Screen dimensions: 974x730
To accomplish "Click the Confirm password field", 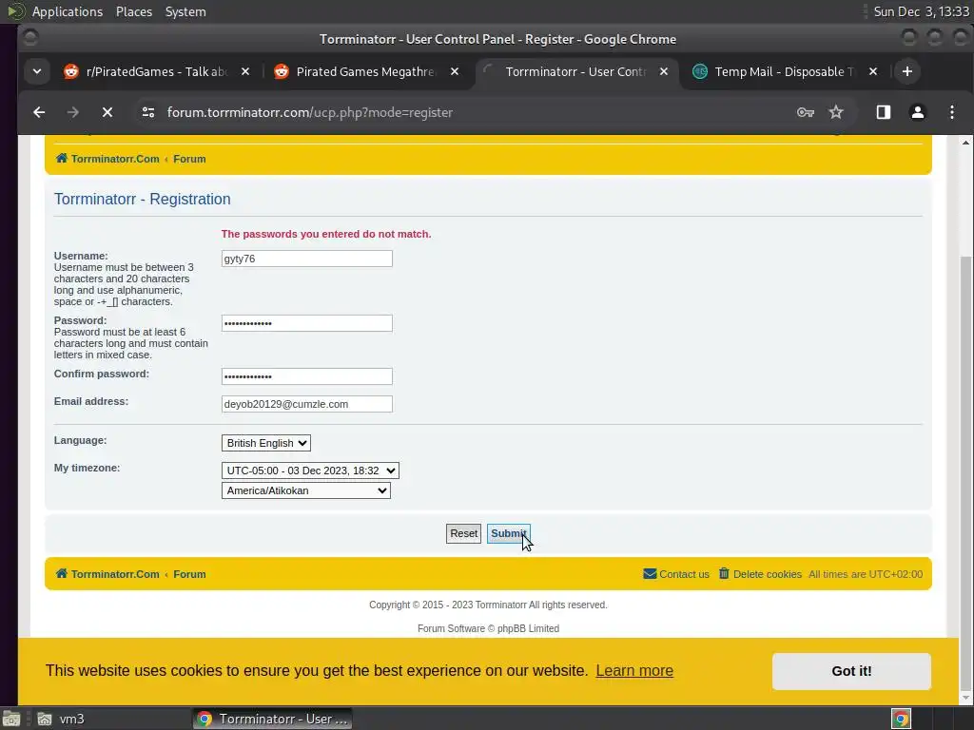I will click(307, 376).
